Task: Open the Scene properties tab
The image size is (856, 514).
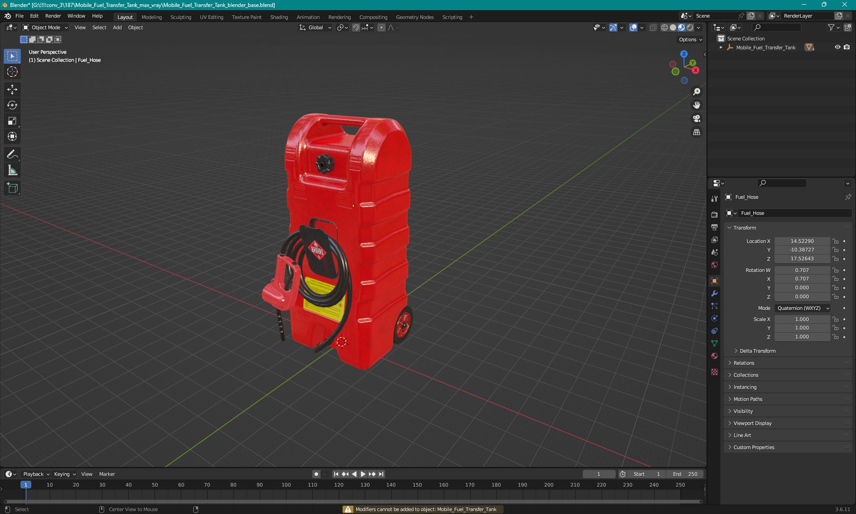Action: pos(714,252)
